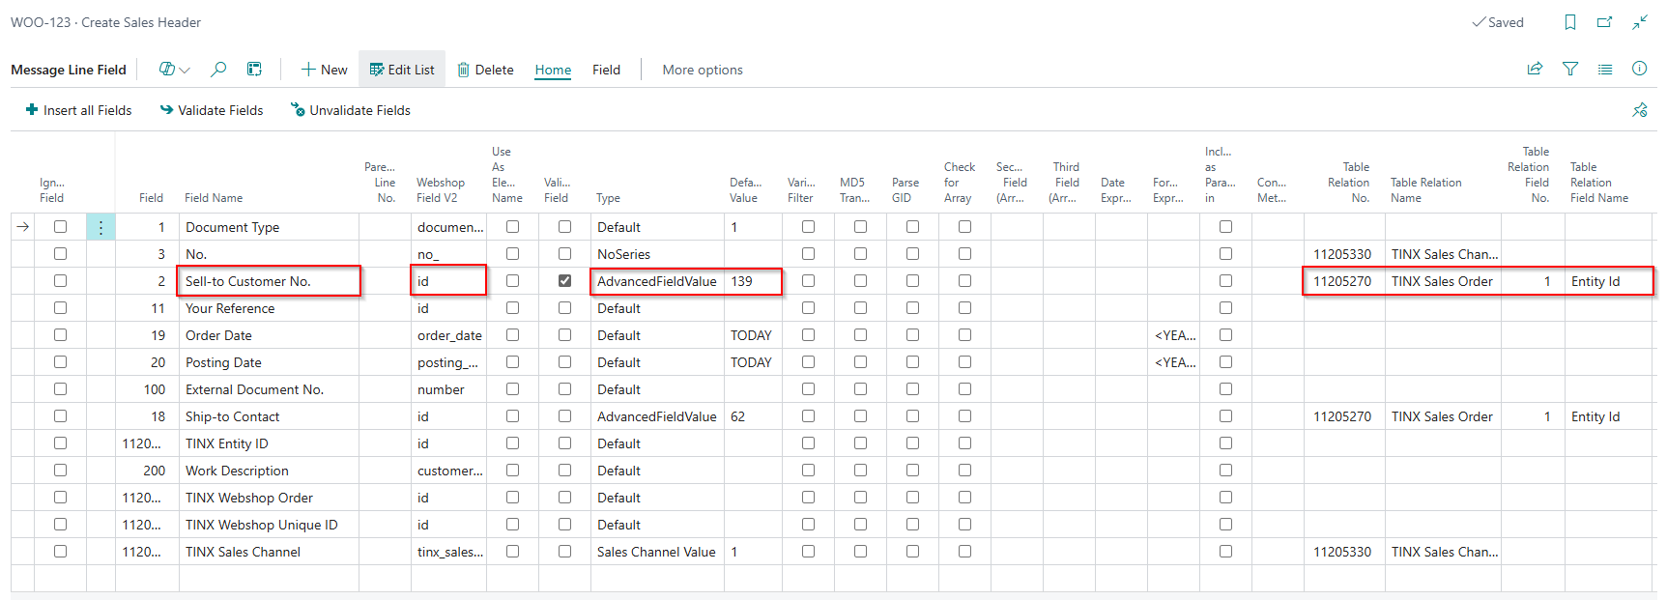The width and height of the screenshot is (1667, 600).
Task: Click TODAY default value in Order Date row
Action: click(x=753, y=335)
